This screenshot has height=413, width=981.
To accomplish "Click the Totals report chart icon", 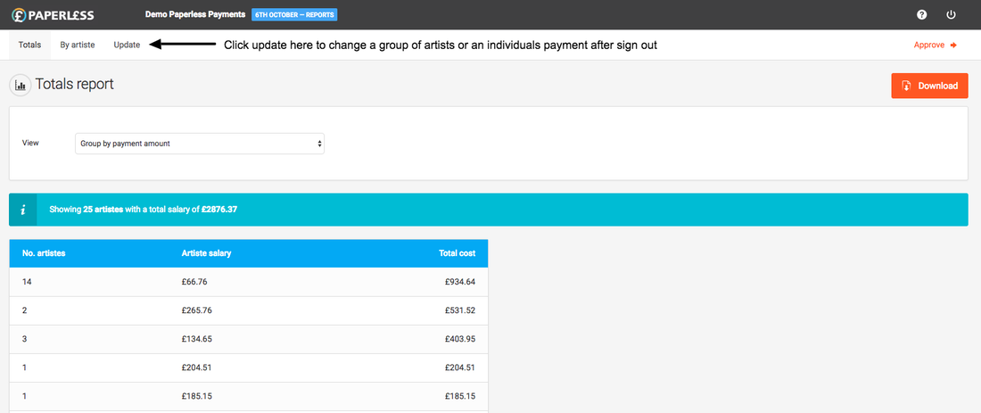I will tap(21, 86).
